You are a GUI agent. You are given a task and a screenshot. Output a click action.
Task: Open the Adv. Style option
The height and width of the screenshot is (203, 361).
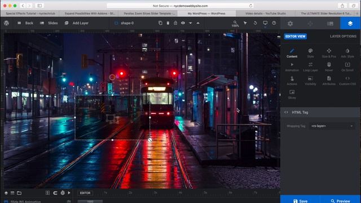(347, 53)
